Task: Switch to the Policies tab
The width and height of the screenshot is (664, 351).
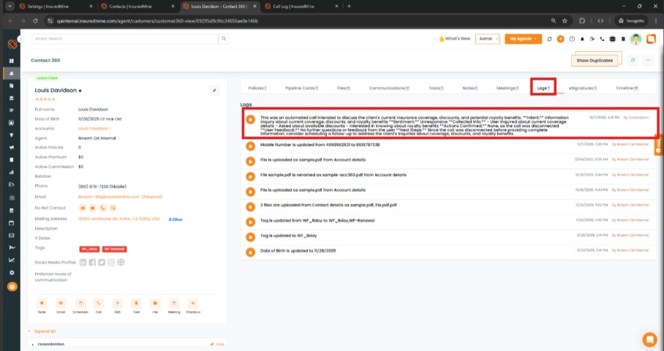Action: 257,88
